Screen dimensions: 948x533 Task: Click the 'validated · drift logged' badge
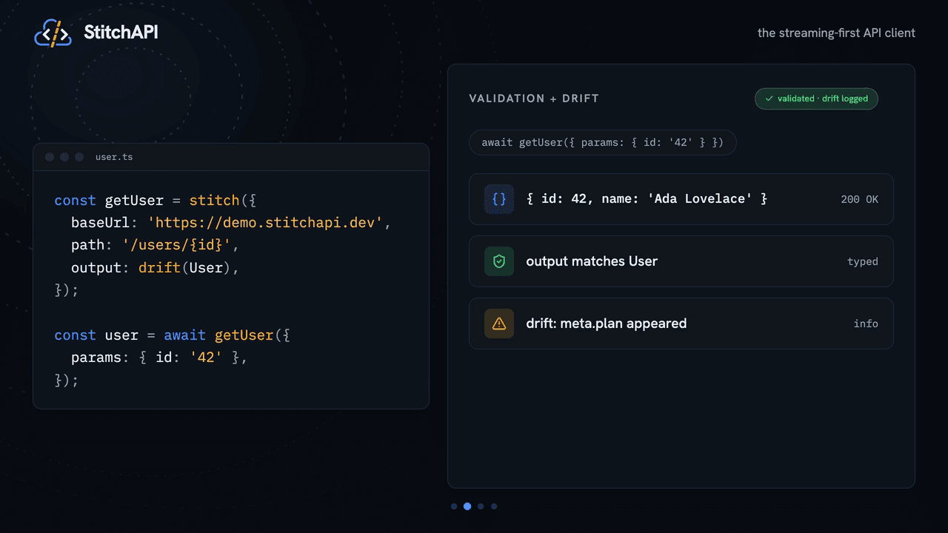[x=816, y=98]
